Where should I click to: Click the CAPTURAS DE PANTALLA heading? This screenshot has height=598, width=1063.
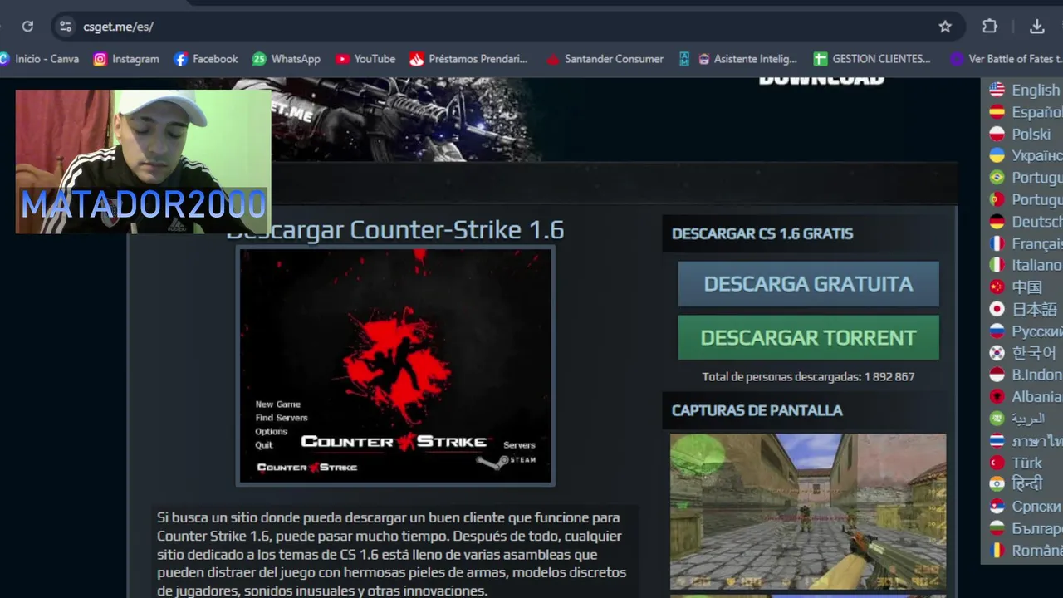[x=757, y=410]
